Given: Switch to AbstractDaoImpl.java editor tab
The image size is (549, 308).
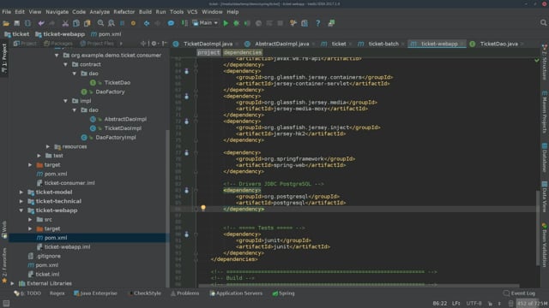Looking at the screenshot, I should (279, 44).
